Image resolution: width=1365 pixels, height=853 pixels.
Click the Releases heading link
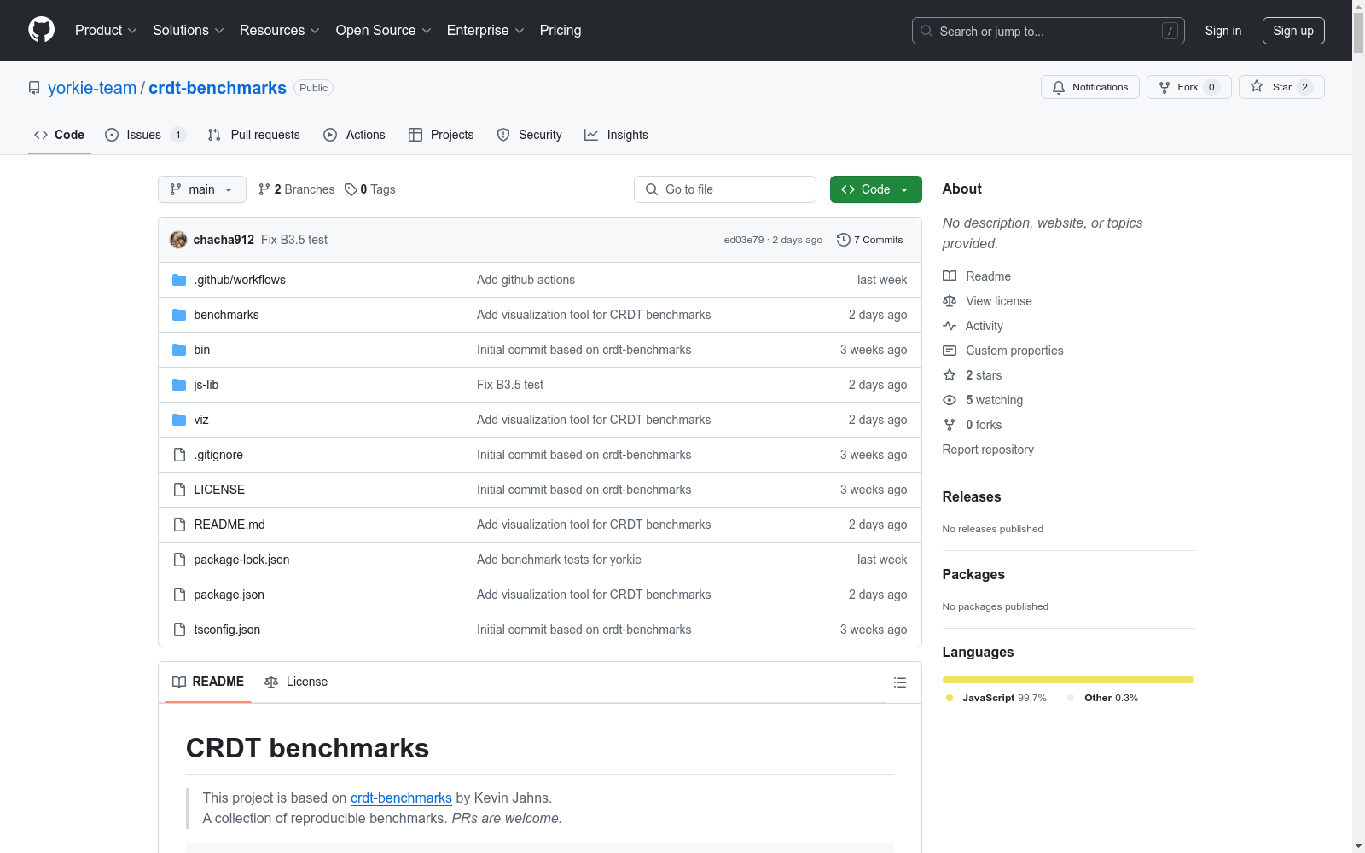click(972, 496)
